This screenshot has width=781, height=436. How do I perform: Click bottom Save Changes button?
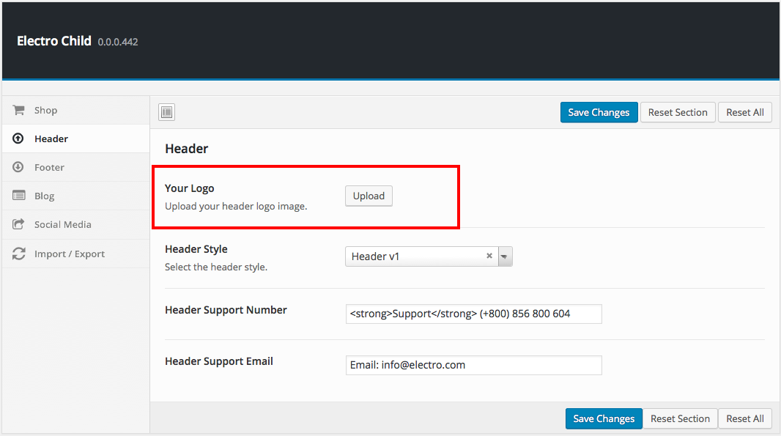point(604,418)
